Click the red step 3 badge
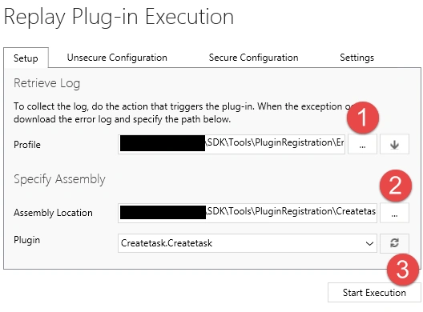 tap(403, 270)
